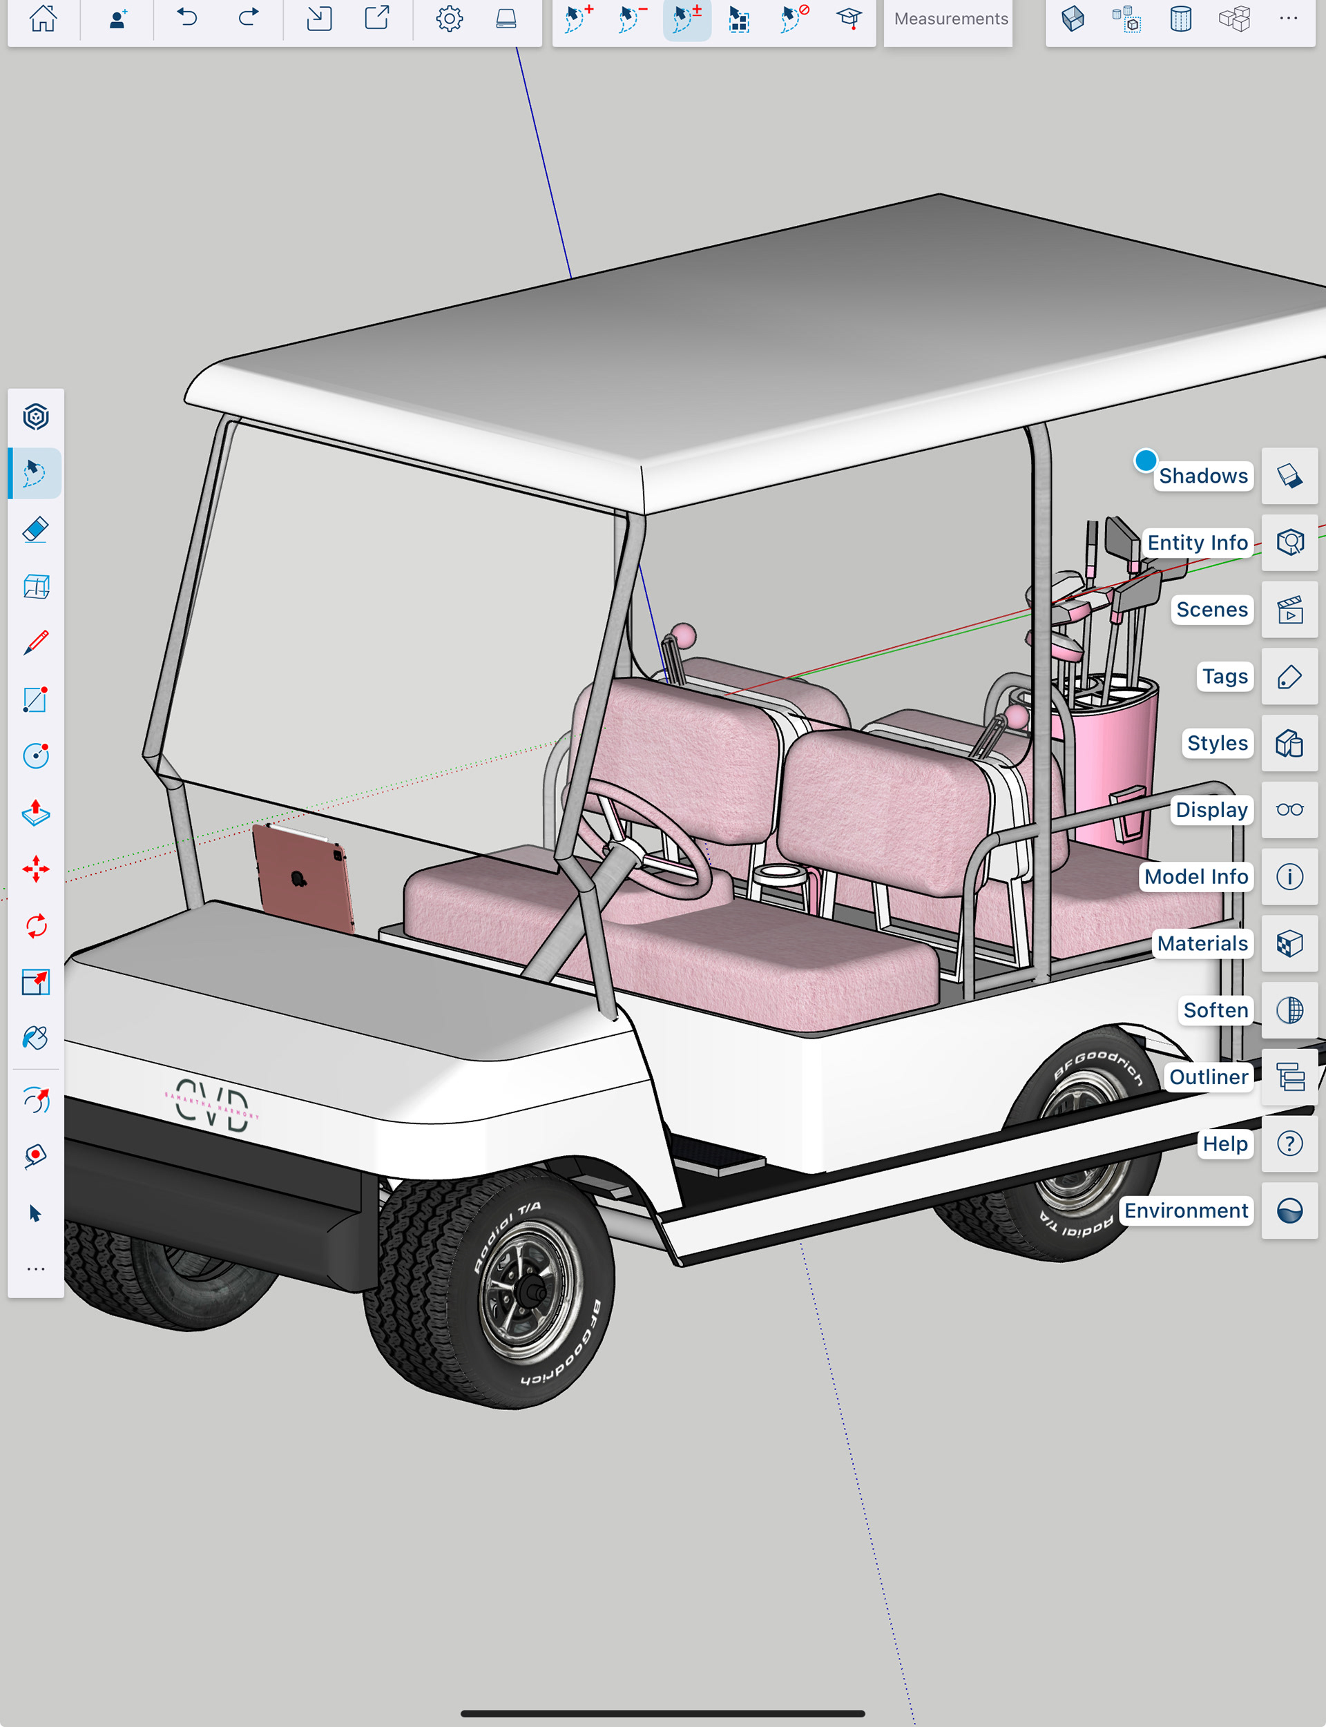The image size is (1326, 1727).
Task: Select the Paint Bucket tool
Action: tap(35, 1039)
